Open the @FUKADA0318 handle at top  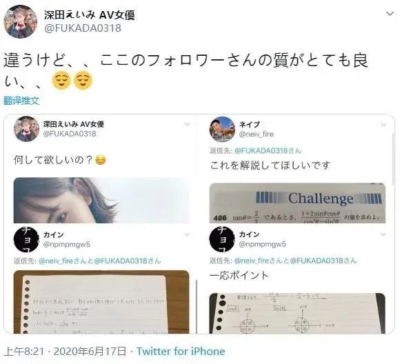(x=83, y=28)
